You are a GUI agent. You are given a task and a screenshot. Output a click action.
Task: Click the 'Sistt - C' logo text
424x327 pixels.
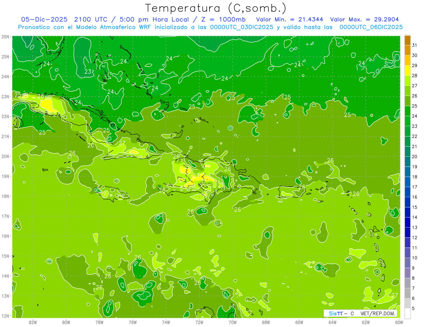coord(341,313)
